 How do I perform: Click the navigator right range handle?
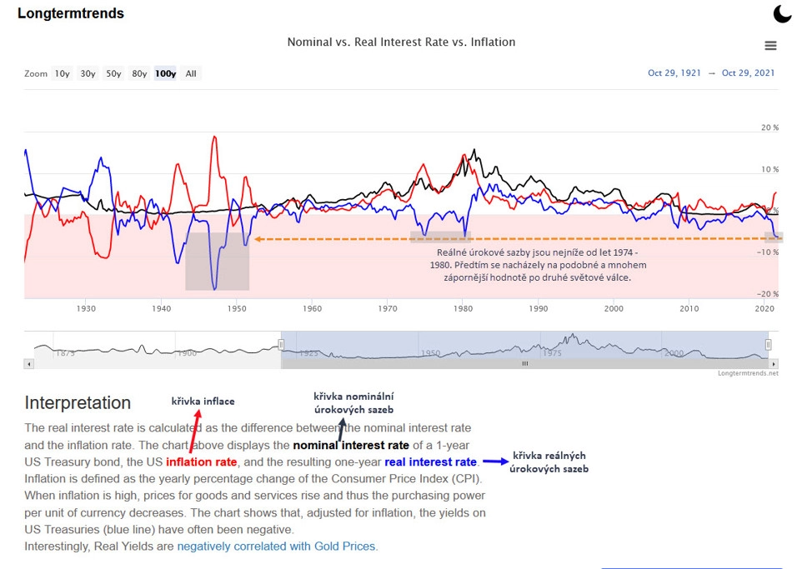click(768, 345)
